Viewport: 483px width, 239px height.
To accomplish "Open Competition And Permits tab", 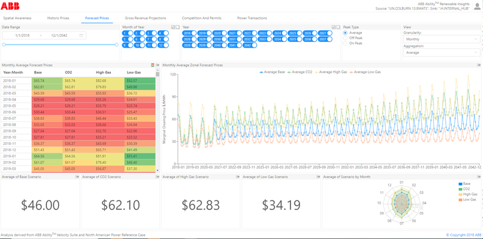I will point(202,18).
